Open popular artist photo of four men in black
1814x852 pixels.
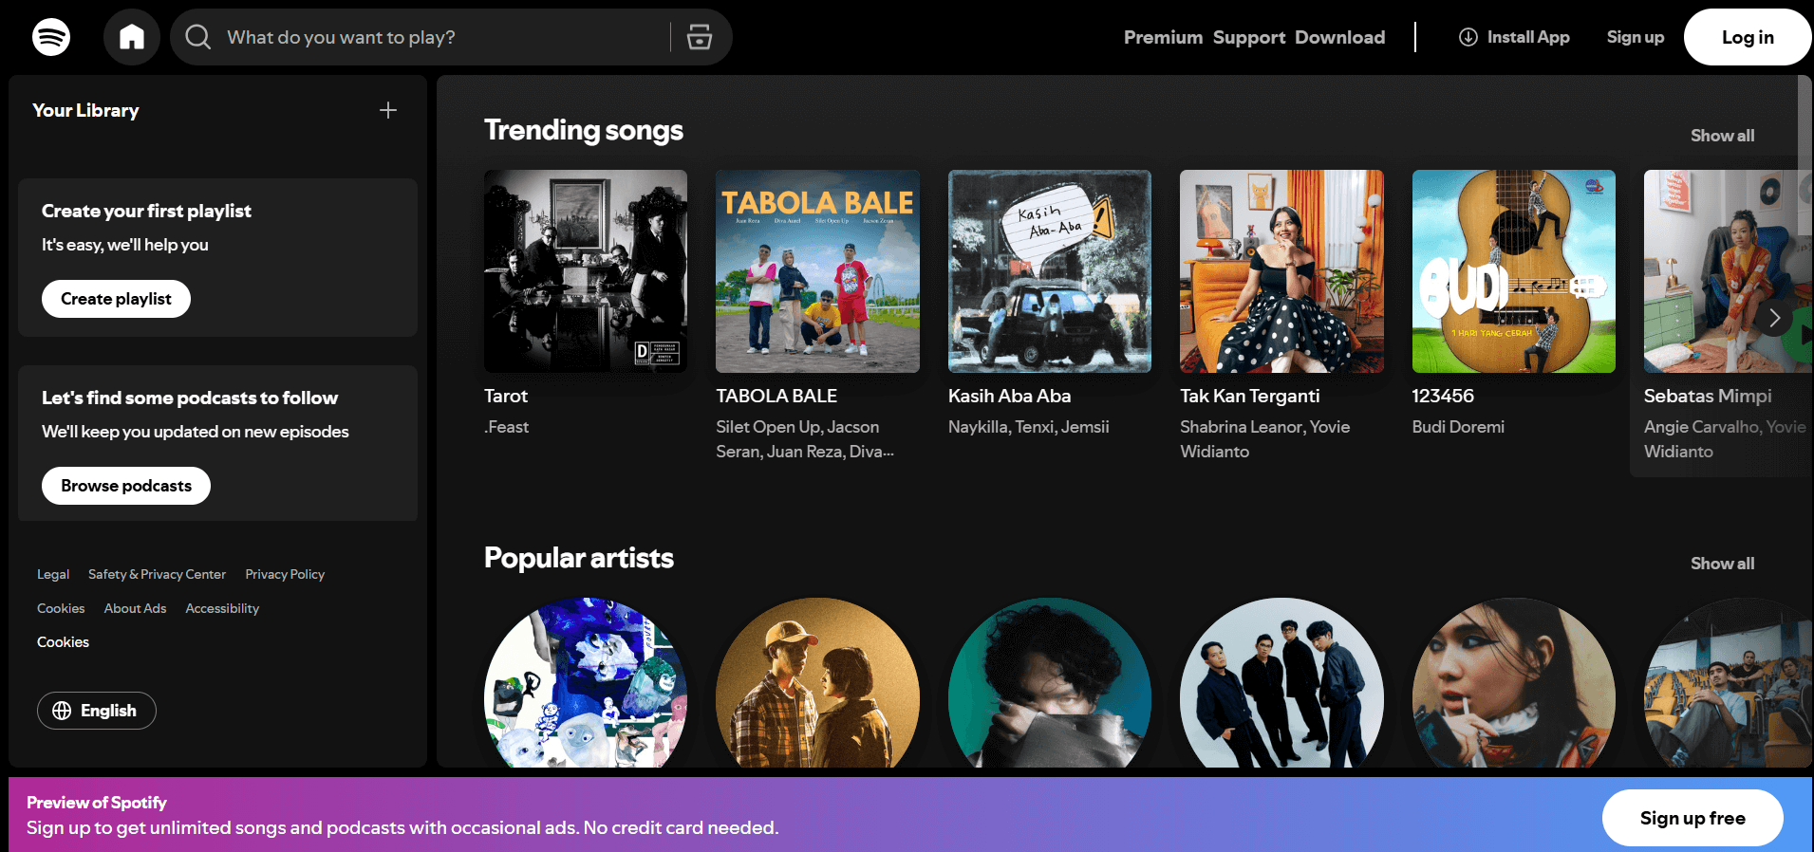click(x=1281, y=683)
